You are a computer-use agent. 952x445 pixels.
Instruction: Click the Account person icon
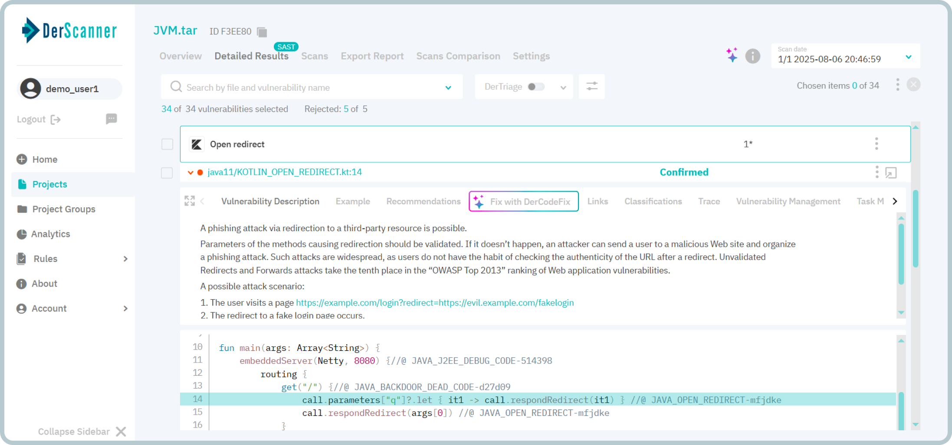click(21, 308)
